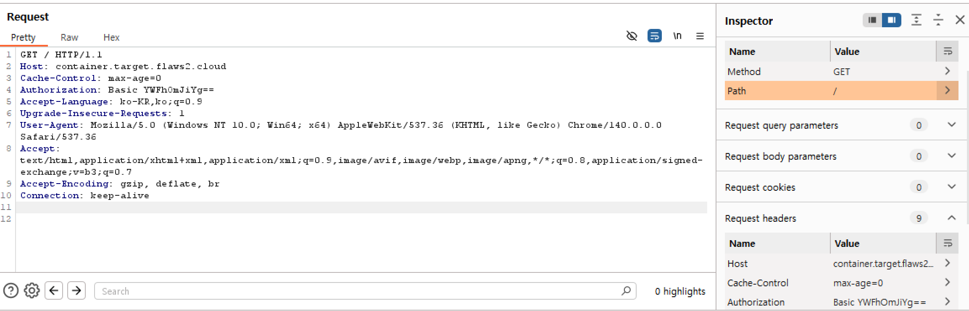Click the Search input field
Viewport: 969px width, 311px height.
click(x=365, y=291)
